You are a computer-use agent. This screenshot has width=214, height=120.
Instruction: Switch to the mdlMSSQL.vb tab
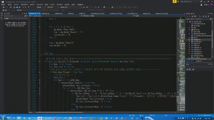point(45,13)
